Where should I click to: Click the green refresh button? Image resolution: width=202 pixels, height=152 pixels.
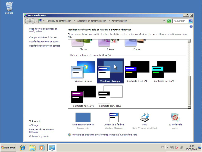click(x=169, y=21)
